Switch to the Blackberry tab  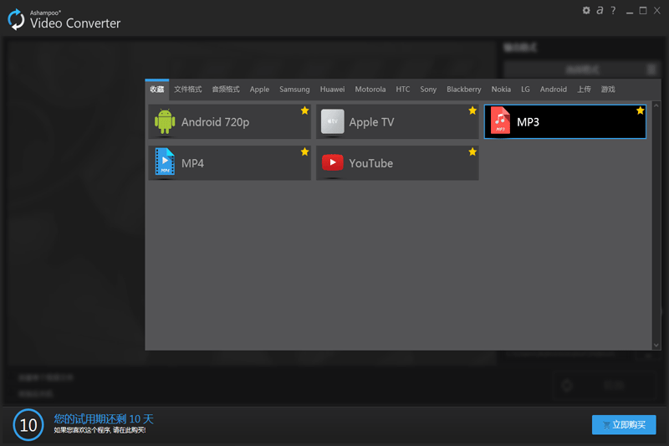pos(464,90)
